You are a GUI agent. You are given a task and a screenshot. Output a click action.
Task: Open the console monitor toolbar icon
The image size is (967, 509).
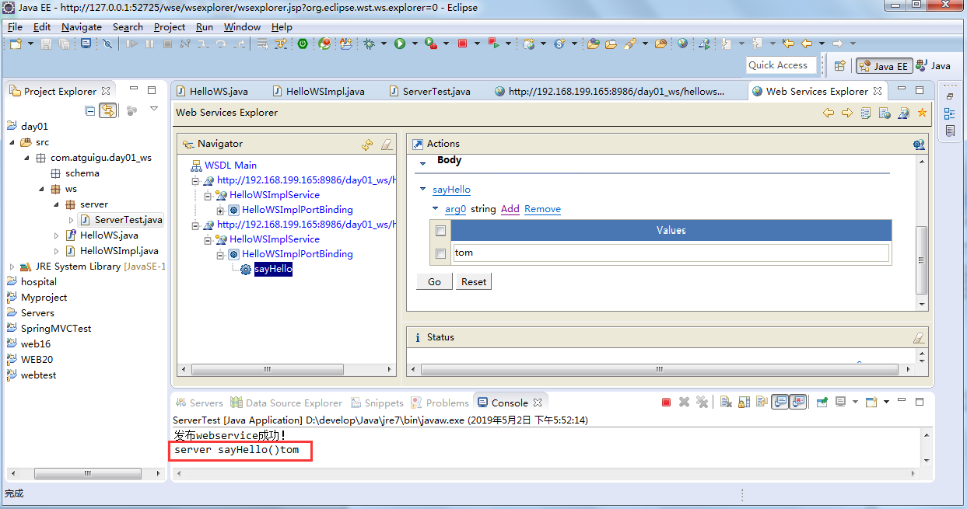click(x=86, y=44)
